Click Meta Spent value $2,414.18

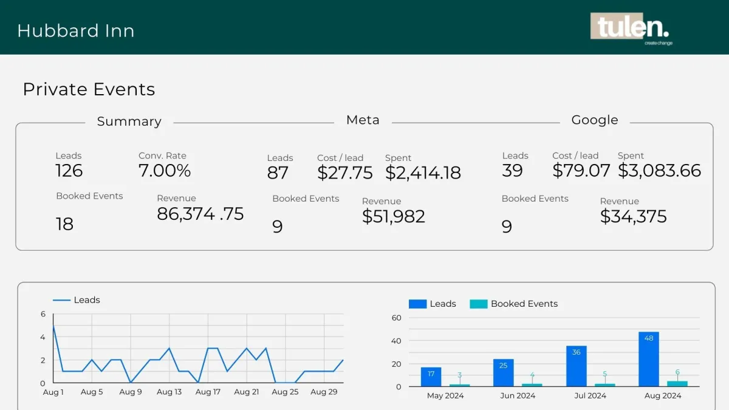[x=423, y=173]
